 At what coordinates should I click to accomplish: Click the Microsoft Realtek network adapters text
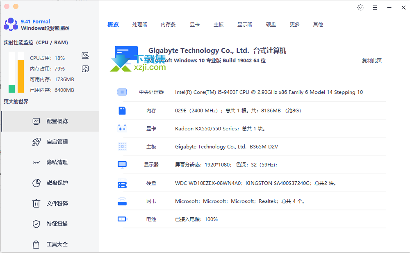click(240, 201)
